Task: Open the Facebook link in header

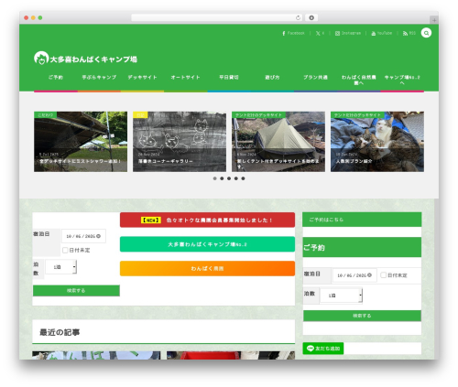Action: [x=293, y=33]
